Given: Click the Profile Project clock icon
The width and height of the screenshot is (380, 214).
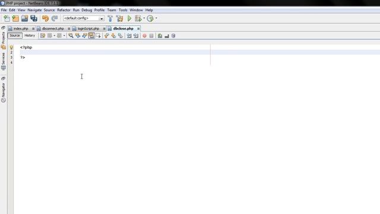Looking at the screenshot, I should coord(150,18).
